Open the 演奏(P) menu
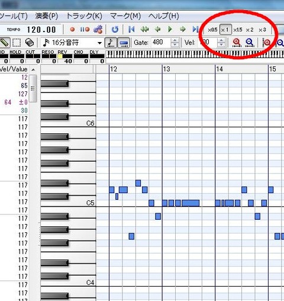Image resolution: width=284 pixels, height=301 pixels. pyautogui.click(x=47, y=16)
